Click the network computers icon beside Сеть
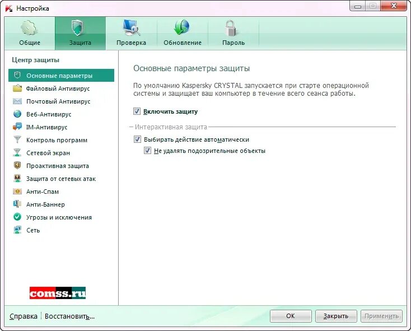The width and height of the screenshot is (411, 331). click(17, 230)
